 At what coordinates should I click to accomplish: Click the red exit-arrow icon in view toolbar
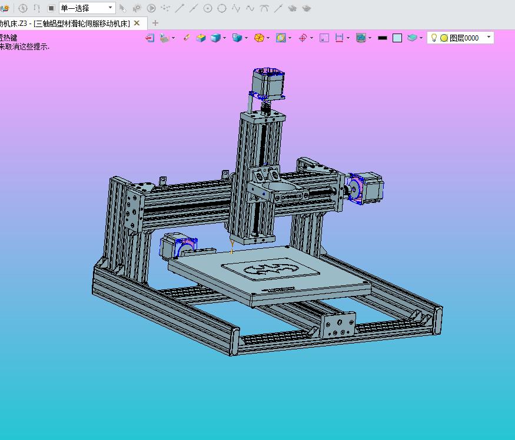pyautogui.click(x=149, y=38)
